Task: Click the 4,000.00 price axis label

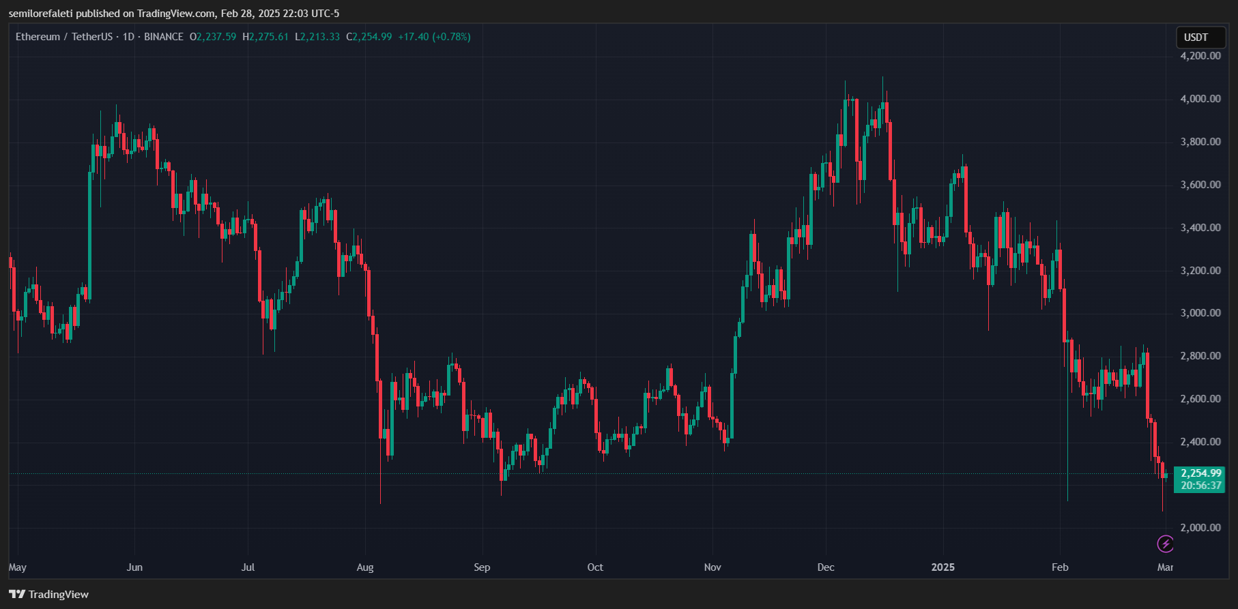Action: pos(1200,99)
